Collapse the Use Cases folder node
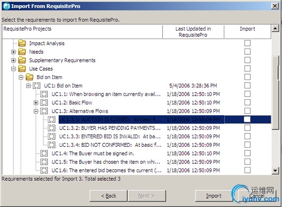 [x=13, y=69]
